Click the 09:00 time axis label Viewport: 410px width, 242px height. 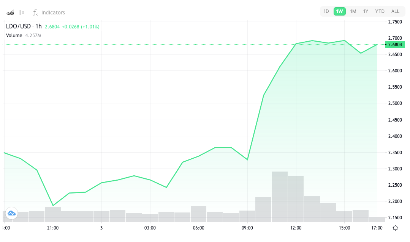click(247, 228)
